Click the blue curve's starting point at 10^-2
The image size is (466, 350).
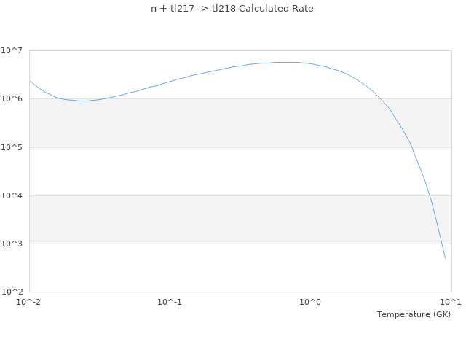click(30, 81)
